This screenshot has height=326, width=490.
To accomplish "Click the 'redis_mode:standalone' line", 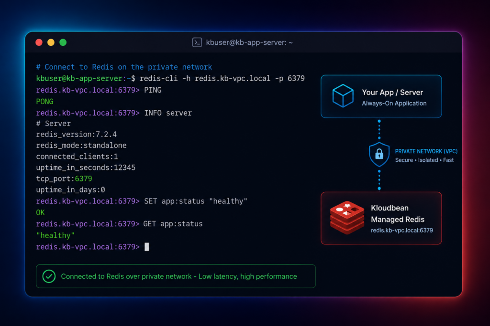I will click(x=81, y=145).
